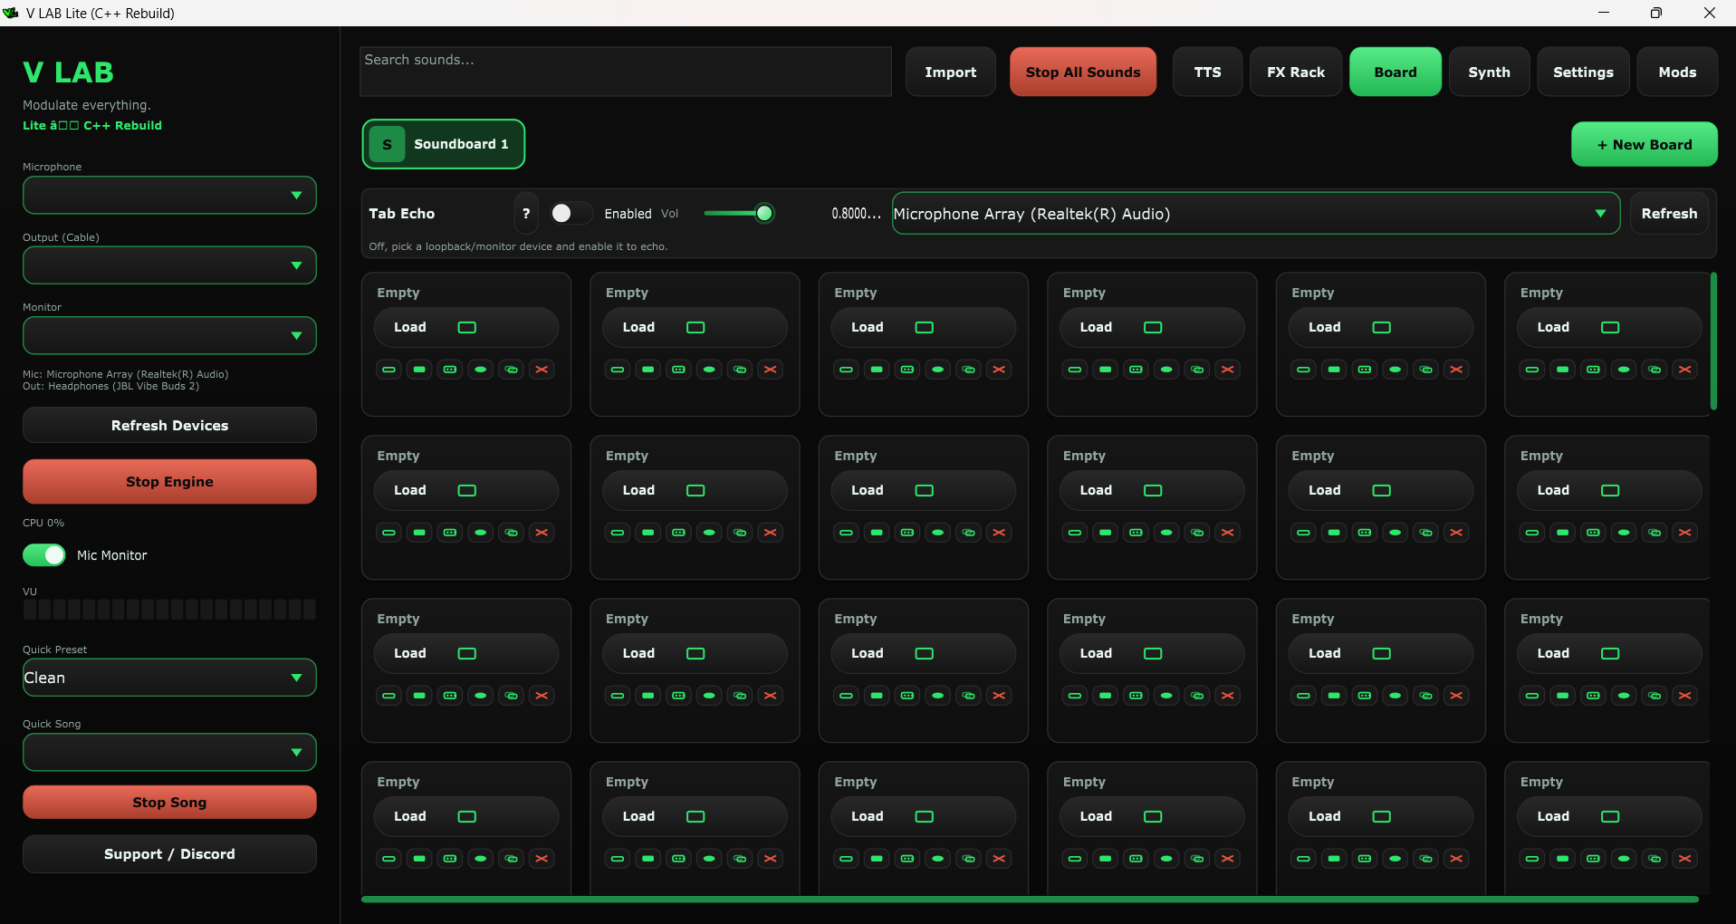Click the VU meter bar
This screenshot has height=924, width=1736.
(x=169, y=609)
